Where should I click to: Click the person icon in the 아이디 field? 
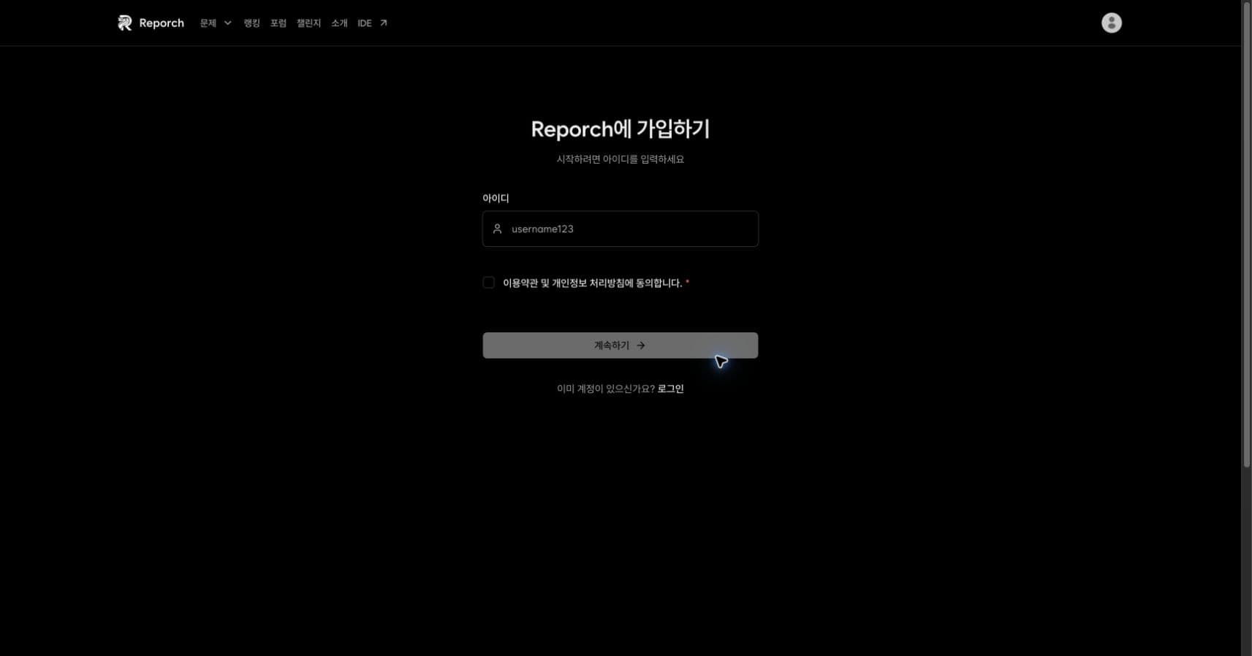pos(497,229)
